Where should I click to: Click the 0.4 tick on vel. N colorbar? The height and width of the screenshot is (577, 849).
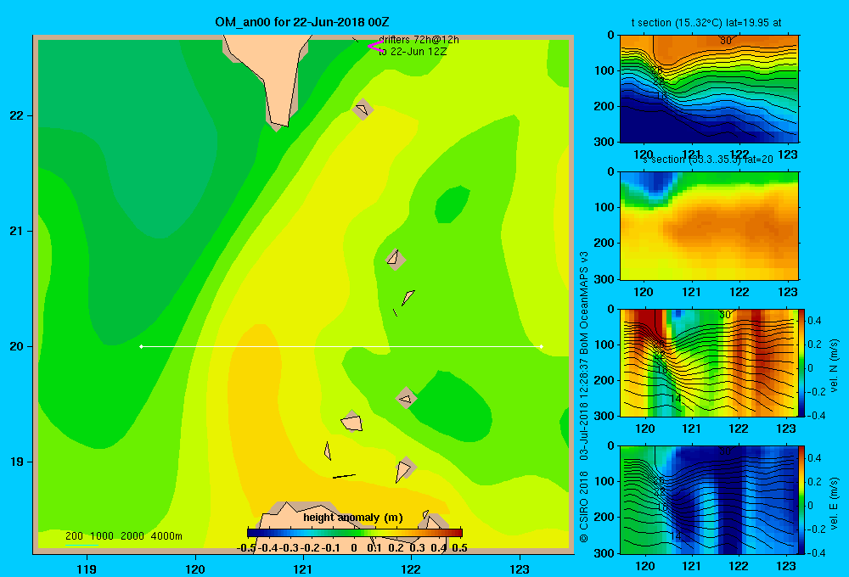click(x=815, y=321)
